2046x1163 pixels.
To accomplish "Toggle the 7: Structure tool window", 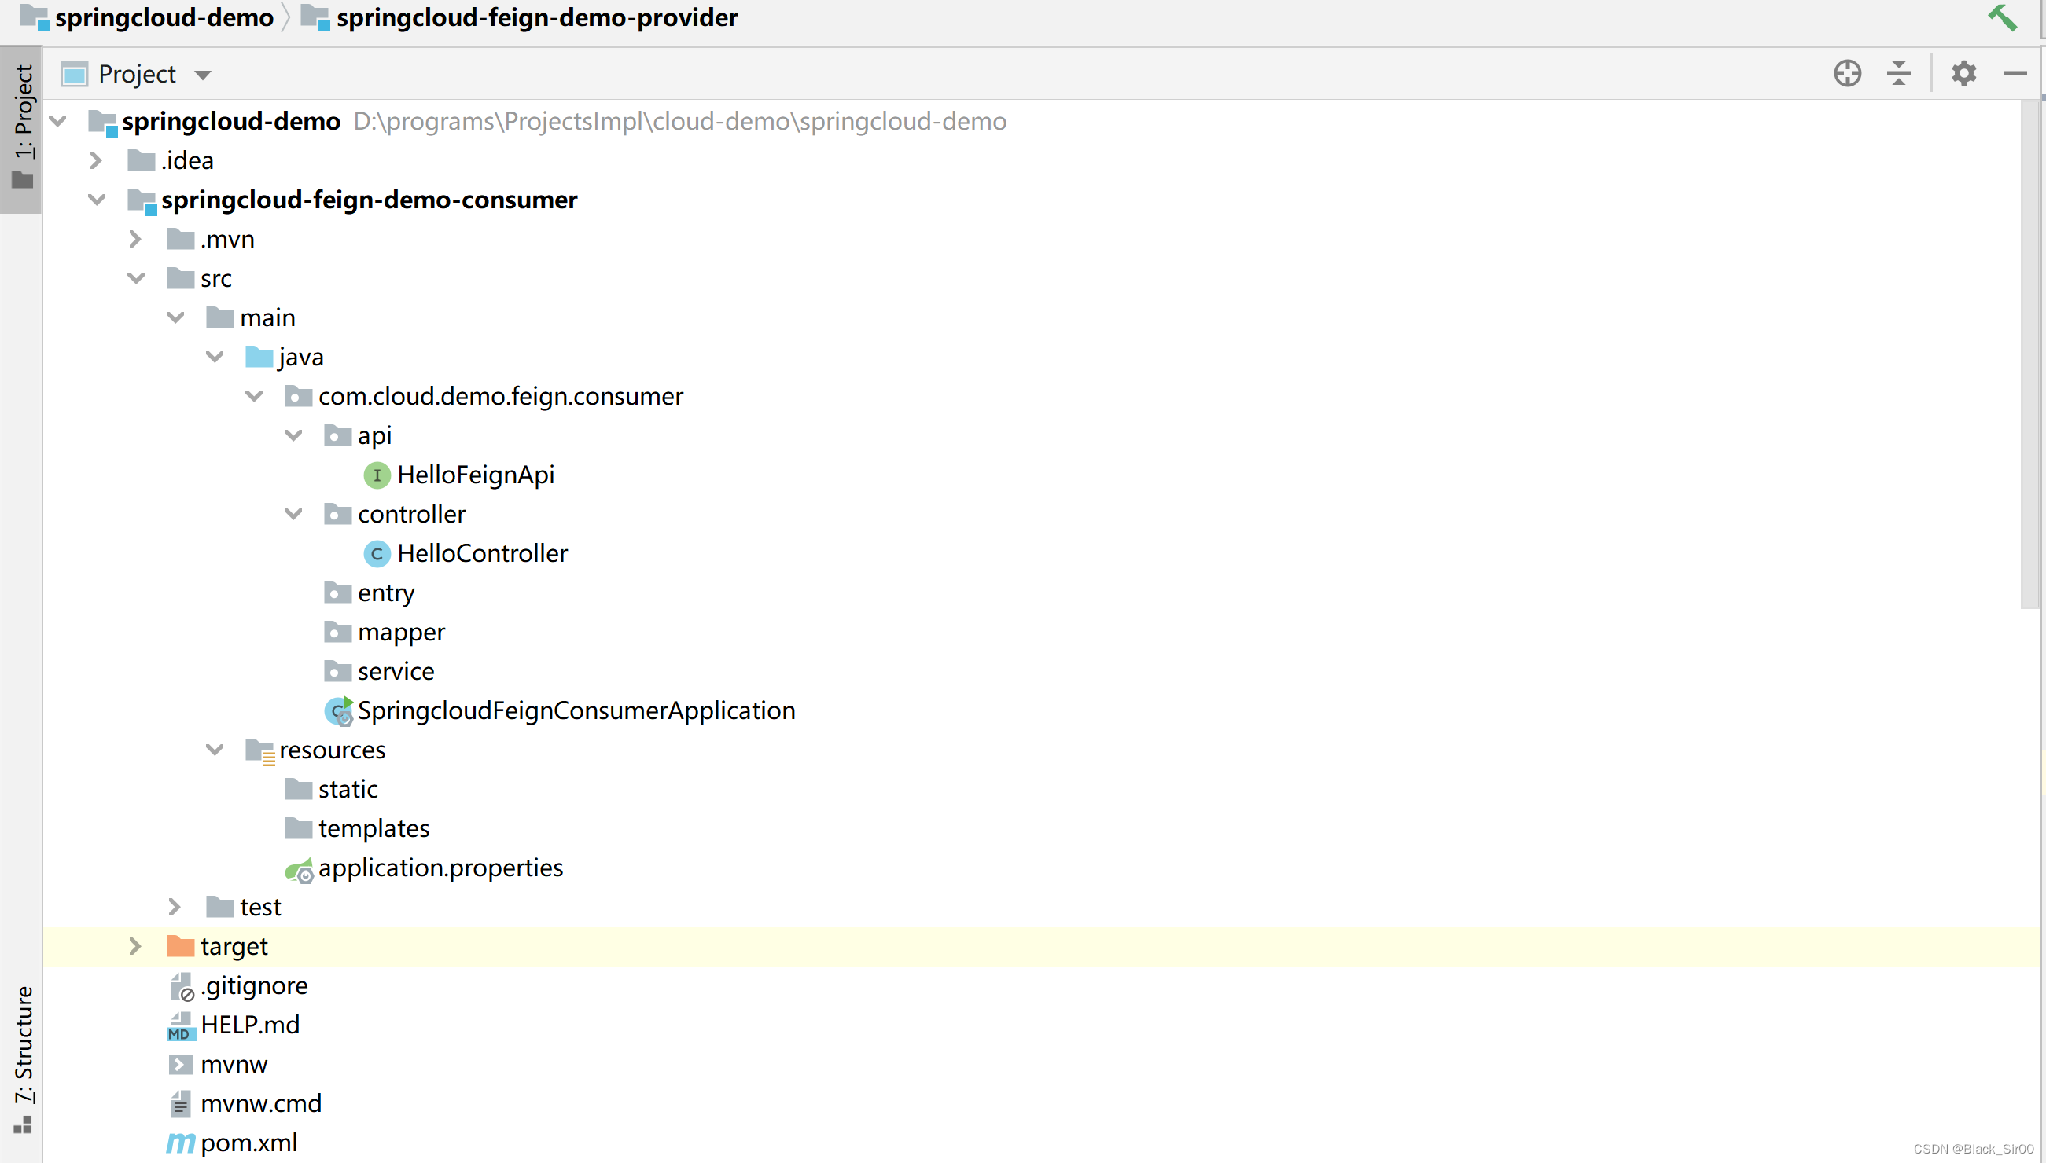I will point(25,1047).
